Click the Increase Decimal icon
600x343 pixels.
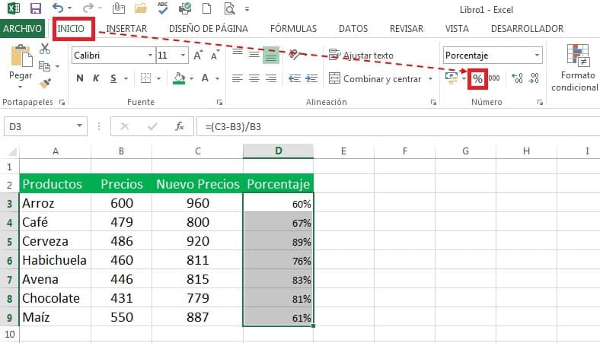click(x=519, y=78)
